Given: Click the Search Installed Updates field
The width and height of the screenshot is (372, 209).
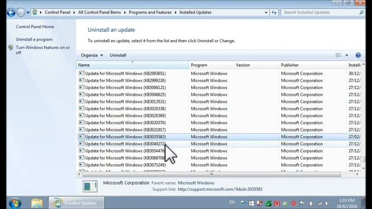Looking at the screenshot, I should pos(320,12).
